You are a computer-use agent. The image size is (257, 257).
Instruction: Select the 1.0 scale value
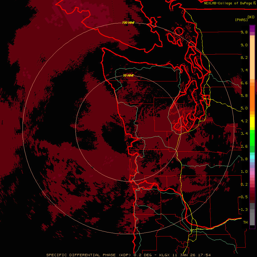(x=244, y=172)
